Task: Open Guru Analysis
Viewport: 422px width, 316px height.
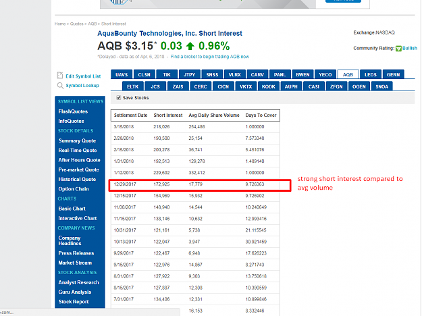Action: (75, 292)
